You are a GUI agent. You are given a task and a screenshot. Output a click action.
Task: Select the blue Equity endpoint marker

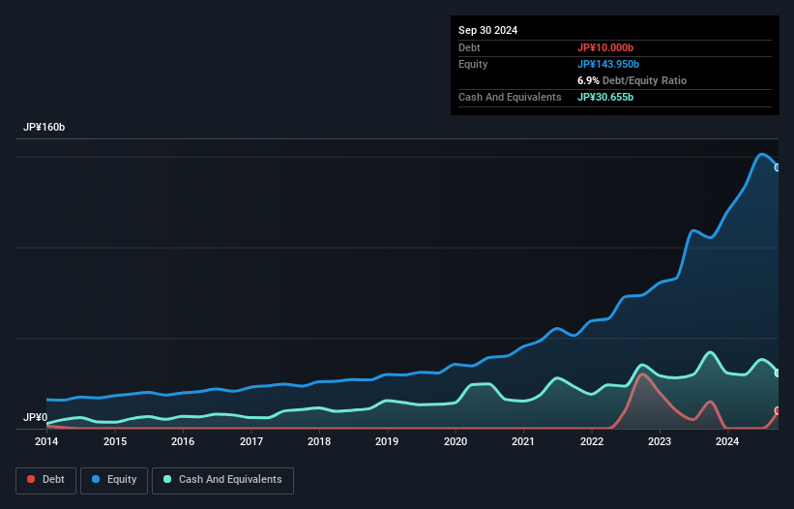(x=778, y=167)
